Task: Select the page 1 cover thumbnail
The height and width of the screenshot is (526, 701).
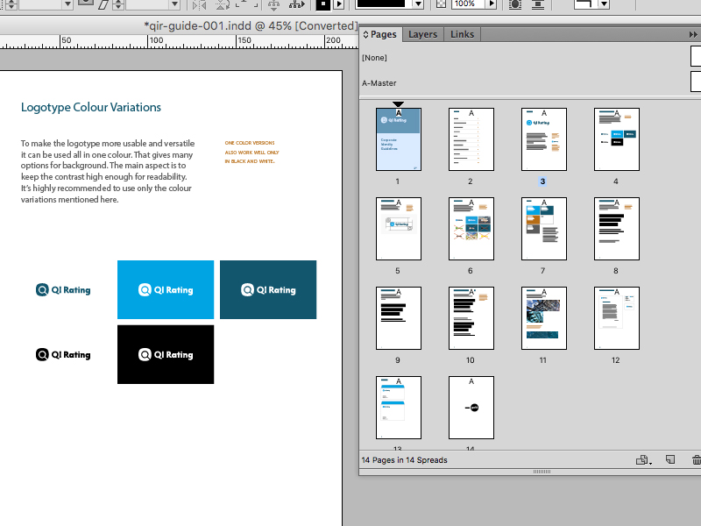Action: pos(398,140)
